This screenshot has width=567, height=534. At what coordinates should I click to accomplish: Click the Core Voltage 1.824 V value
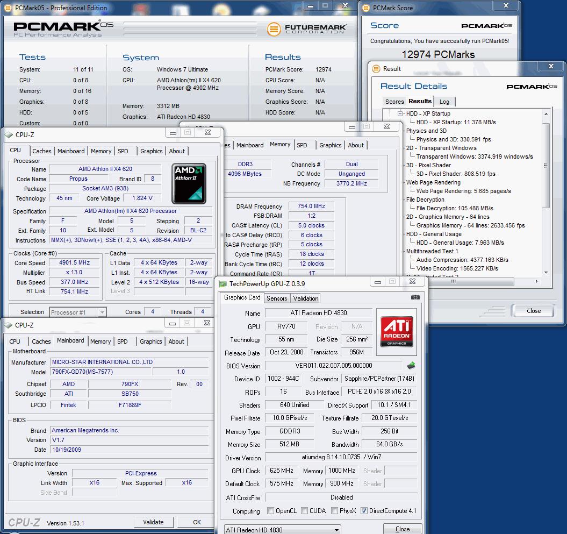pos(142,198)
